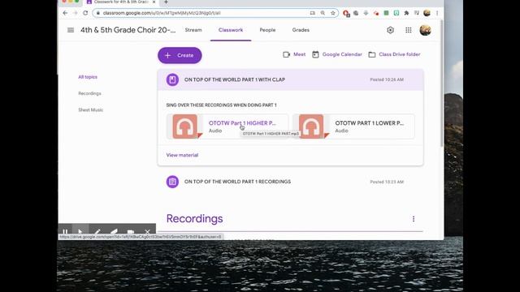This screenshot has height=292, width=520.
Task: Open the Meet link
Action: [294, 54]
